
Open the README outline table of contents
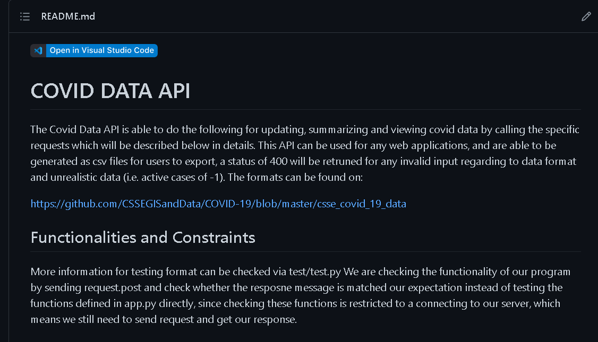click(25, 16)
